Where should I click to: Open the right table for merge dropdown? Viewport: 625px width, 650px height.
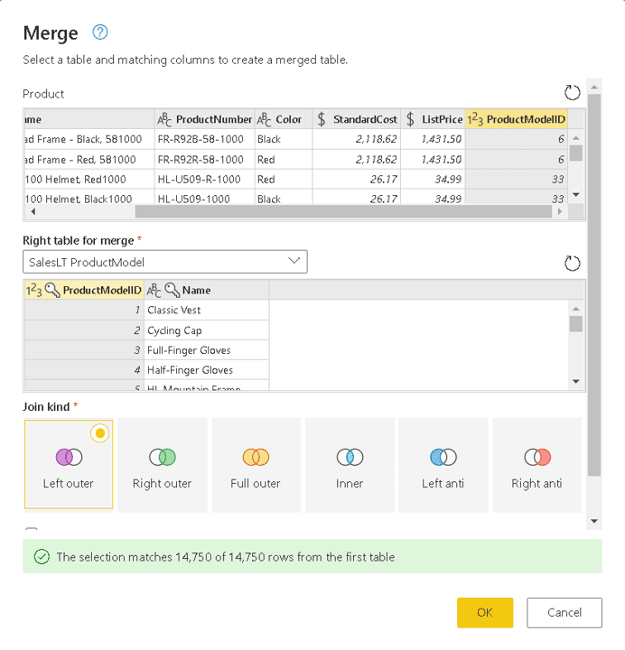click(x=164, y=262)
